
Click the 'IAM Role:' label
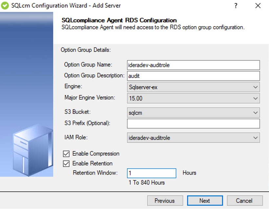(76, 137)
